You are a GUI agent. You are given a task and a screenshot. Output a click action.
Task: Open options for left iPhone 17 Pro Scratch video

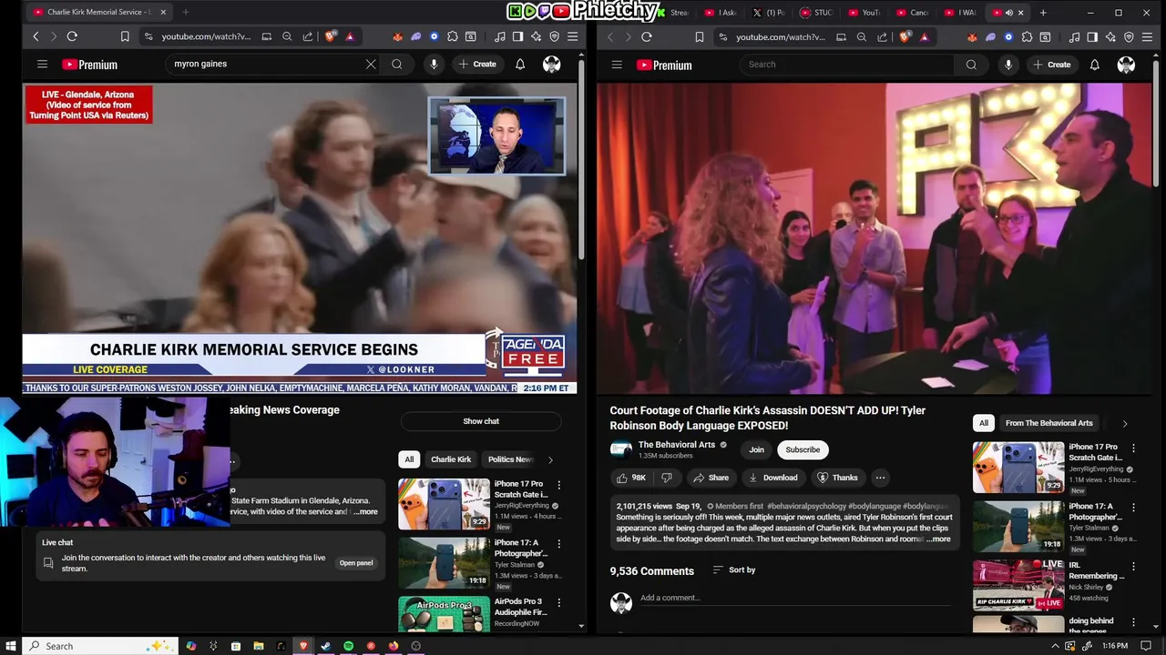[558, 485]
